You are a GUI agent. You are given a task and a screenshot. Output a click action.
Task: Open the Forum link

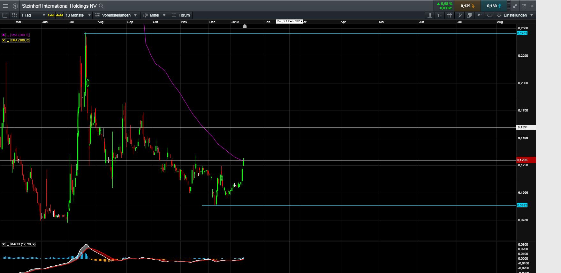tap(181, 15)
